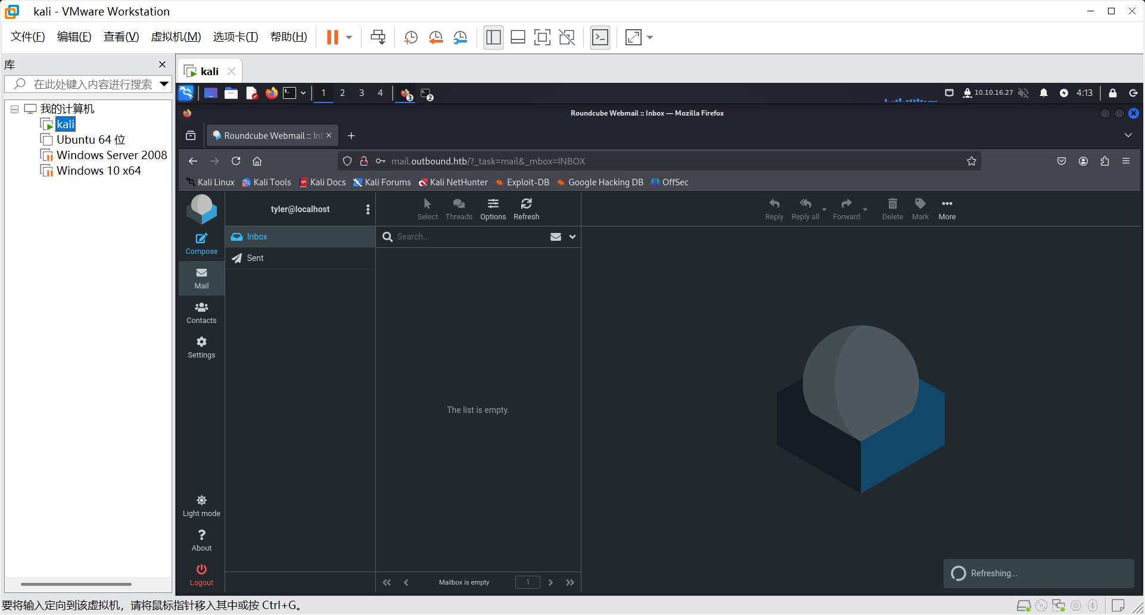The width and height of the screenshot is (1145, 615).
Task: List all Firefox tabs chevron
Action: [x=1128, y=135]
